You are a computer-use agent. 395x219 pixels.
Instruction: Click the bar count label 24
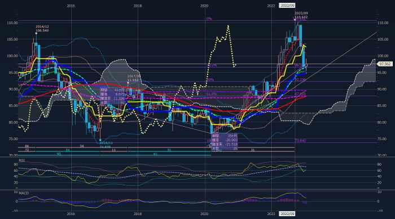coord(68,150)
